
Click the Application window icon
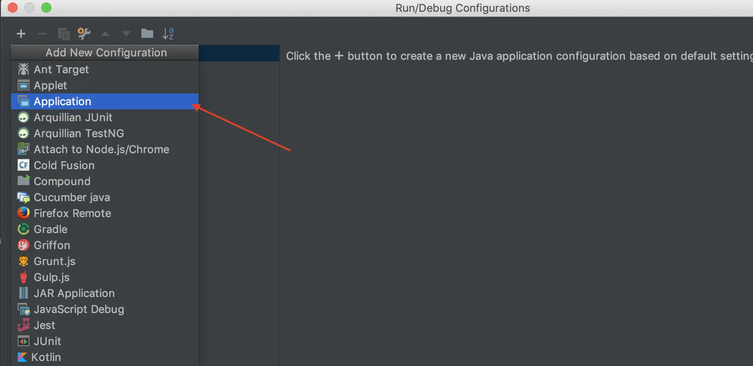coord(24,101)
